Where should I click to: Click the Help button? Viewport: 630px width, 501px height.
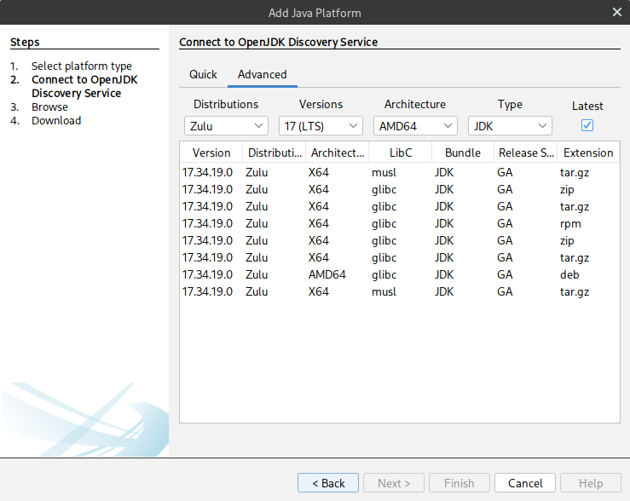tap(591, 483)
